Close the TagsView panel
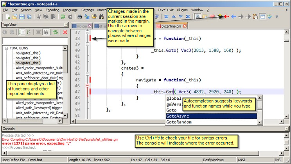The height and width of the screenshot is (164, 291). [x=66, y=25]
